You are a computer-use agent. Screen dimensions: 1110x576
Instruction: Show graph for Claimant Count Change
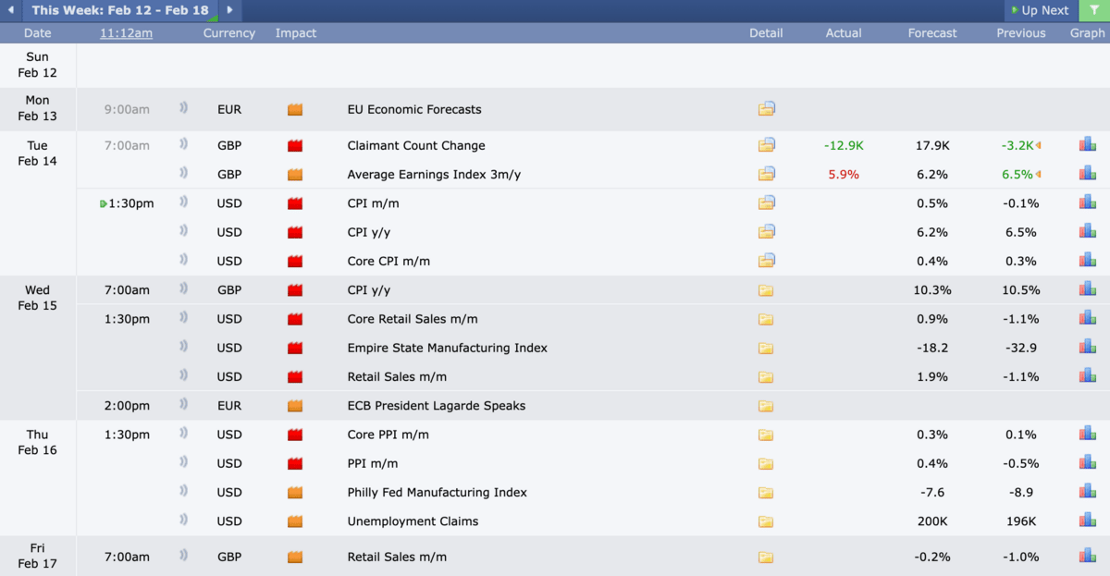[1088, 144]
